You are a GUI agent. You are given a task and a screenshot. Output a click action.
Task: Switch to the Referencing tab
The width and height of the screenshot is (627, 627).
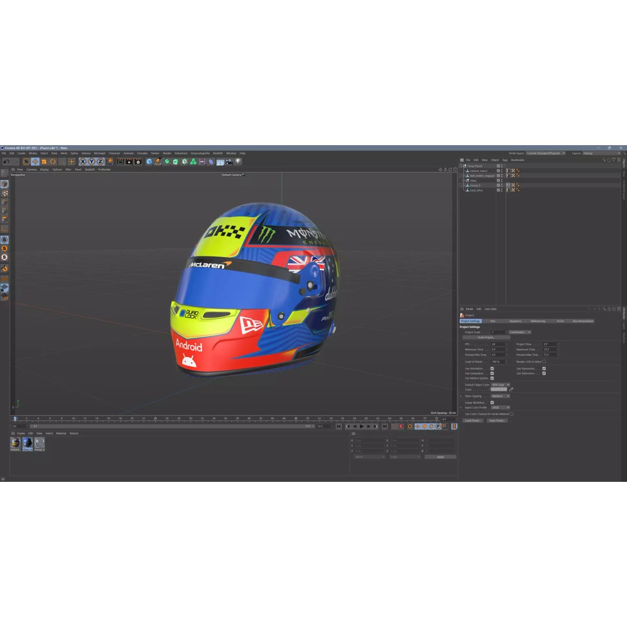coord(538,321)
